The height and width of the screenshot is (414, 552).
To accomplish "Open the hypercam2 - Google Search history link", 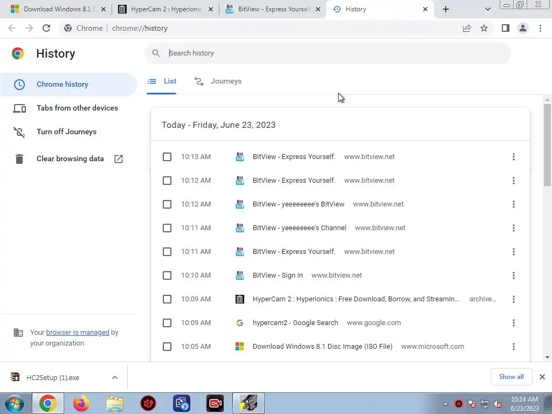I will point(295,323).
